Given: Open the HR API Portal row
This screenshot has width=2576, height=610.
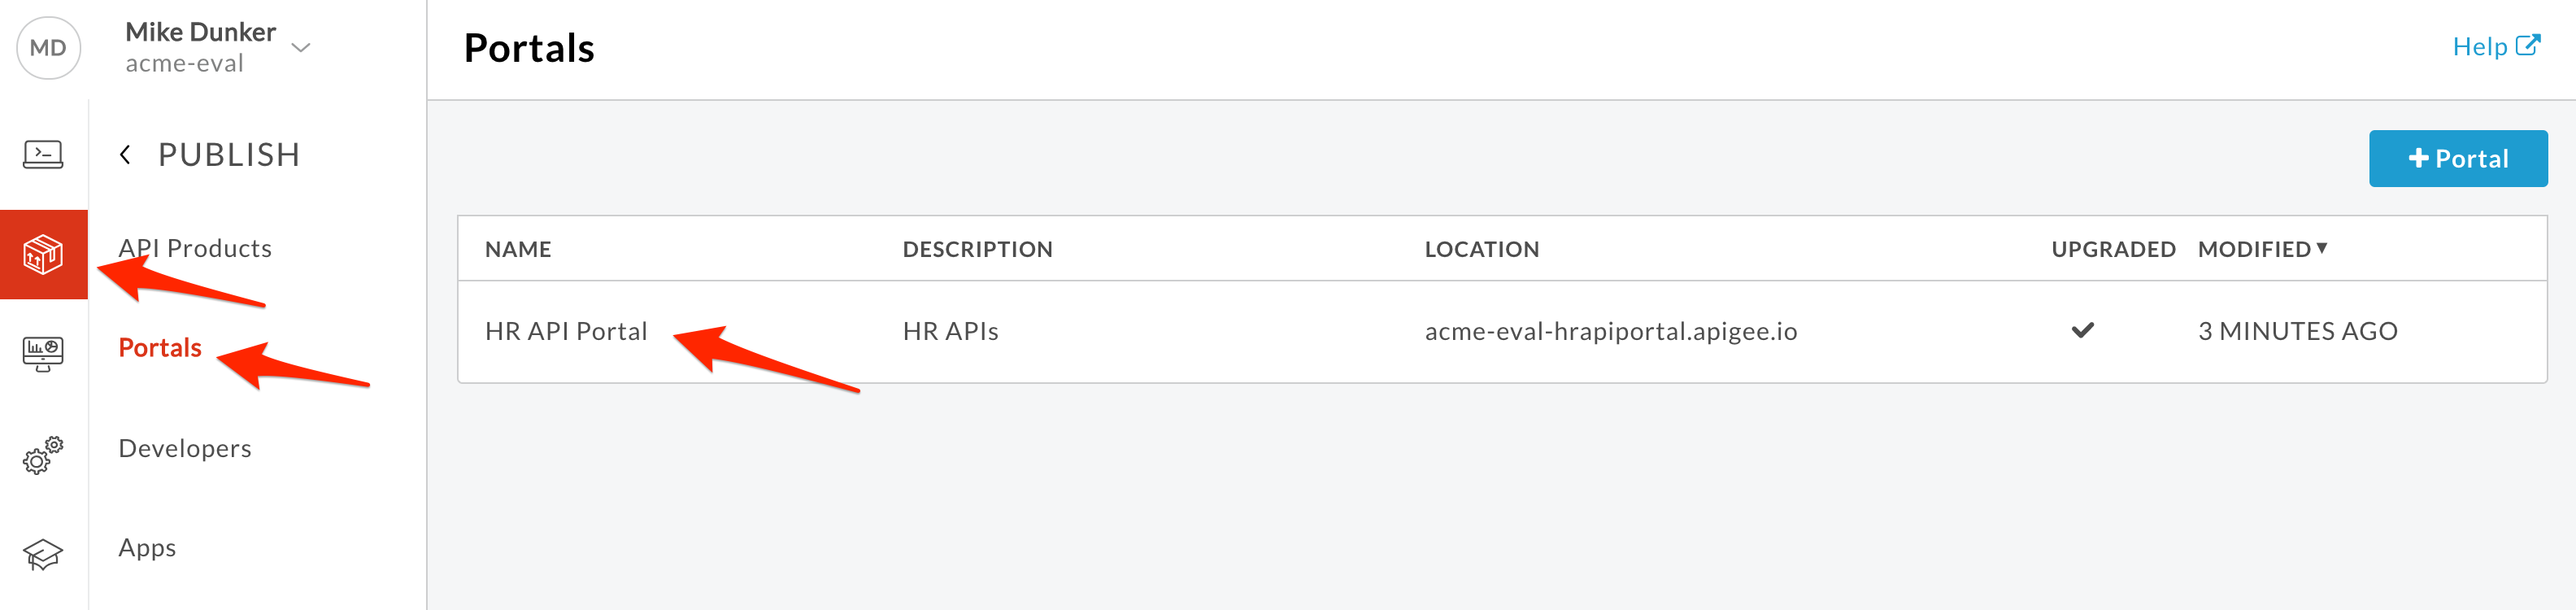Looking at the screenshot, I should click(x=1501, y=331).
